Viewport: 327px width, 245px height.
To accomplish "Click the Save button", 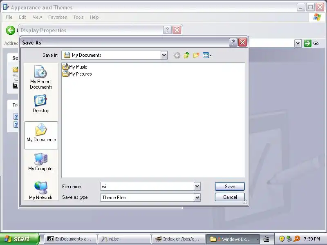I will click(230, 187).
